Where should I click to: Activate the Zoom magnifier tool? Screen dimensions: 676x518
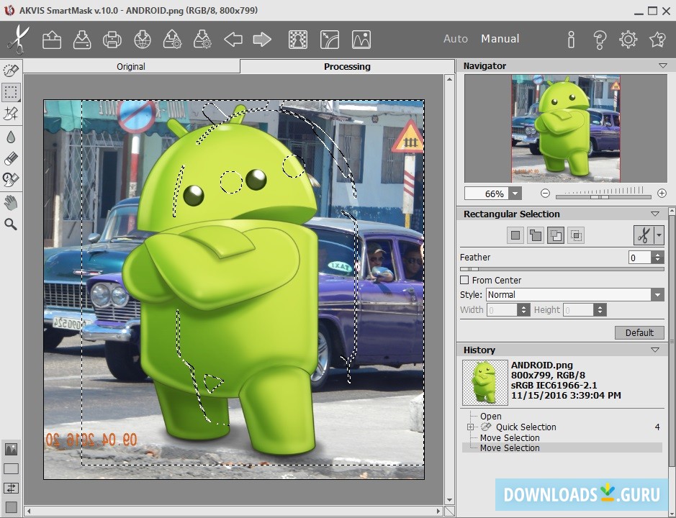[x=11, y=224]
